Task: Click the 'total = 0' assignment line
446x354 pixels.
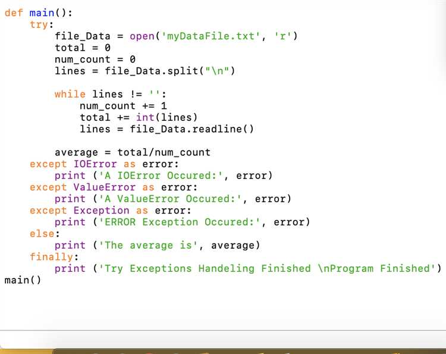Action: 83,48
